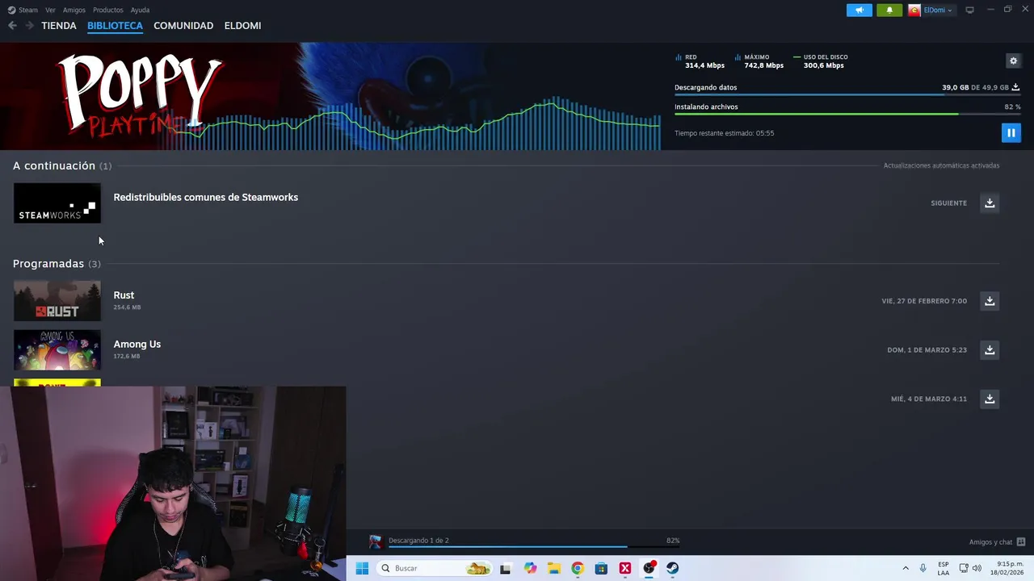1034x581 pixels.
Task: Click the MÁXIMO 742,8 Mbps statistic
Action: coord(759,61)
